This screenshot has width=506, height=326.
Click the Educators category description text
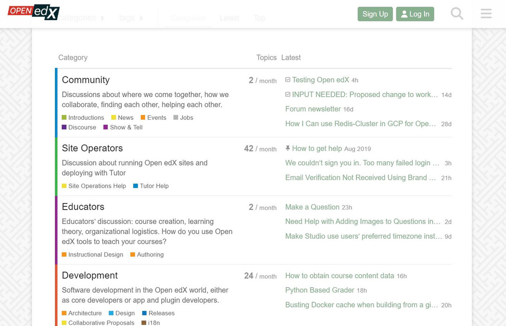tap(147, 232)
